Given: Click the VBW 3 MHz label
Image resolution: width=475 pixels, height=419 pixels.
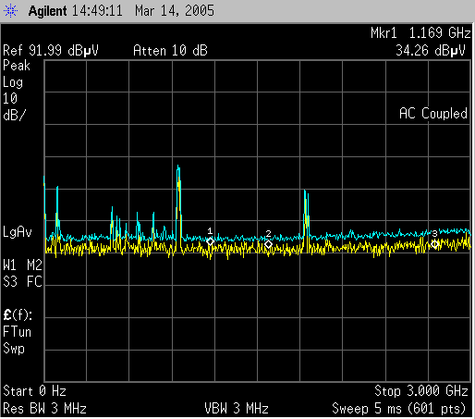Looking at the screenshot, I should click(x=237, y=409).
